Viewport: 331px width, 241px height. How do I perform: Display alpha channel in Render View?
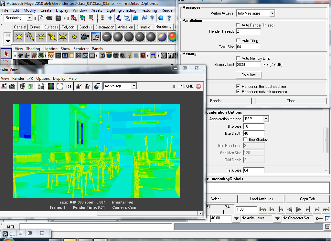pos(60,86)
